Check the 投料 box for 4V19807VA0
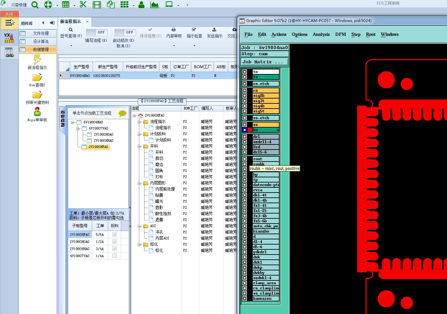This screenshot has height=314, width=447. click(114, 256)
